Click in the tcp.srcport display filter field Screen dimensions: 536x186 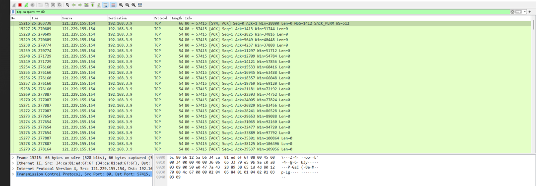[x=263, y=11]
